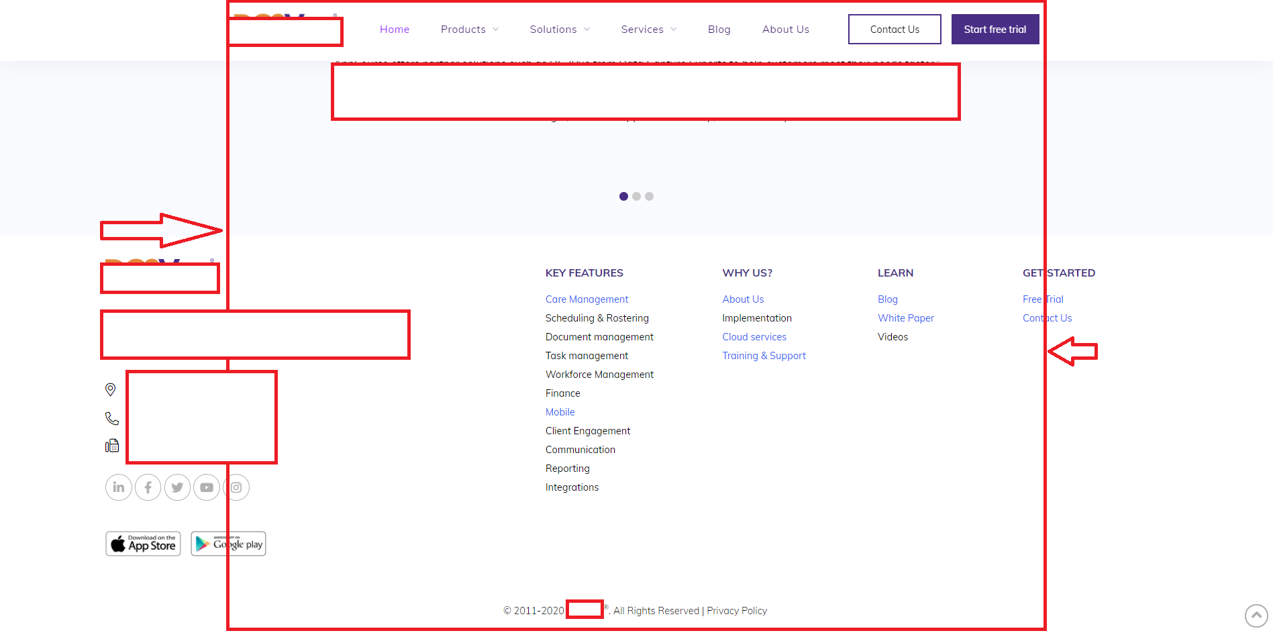Click the WHY US? heading
This screenshot has width=1273, height=633.
[747, 273]
